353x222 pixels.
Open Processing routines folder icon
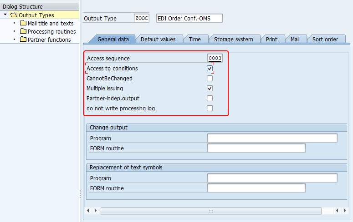click(23, 31)
